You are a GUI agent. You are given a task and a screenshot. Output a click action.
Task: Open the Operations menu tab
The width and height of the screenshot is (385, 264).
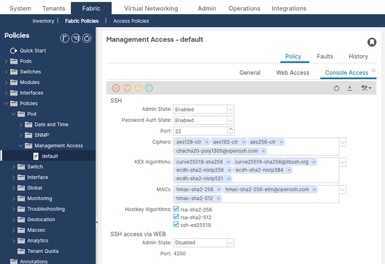(x=244, y=8)
